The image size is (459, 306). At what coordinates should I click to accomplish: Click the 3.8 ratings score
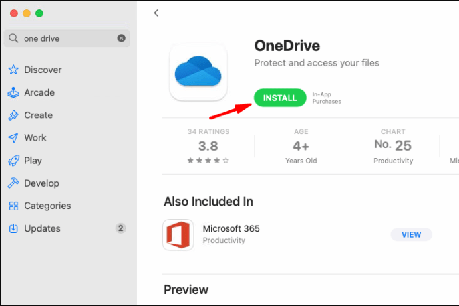[208, 146]
